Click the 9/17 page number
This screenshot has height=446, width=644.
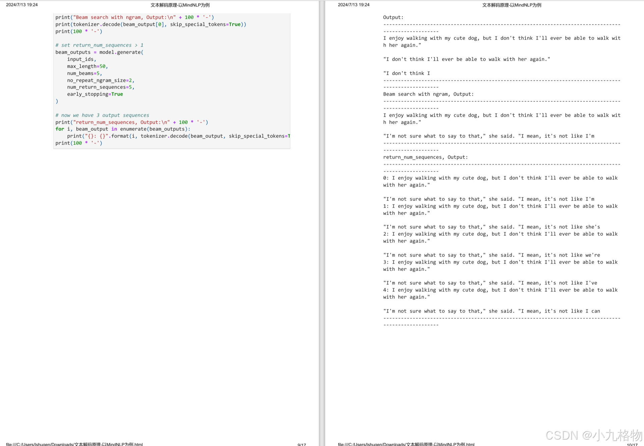pos(301,444)
